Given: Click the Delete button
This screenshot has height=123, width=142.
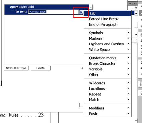Looking at the screenshot, I should pos(40,68).
